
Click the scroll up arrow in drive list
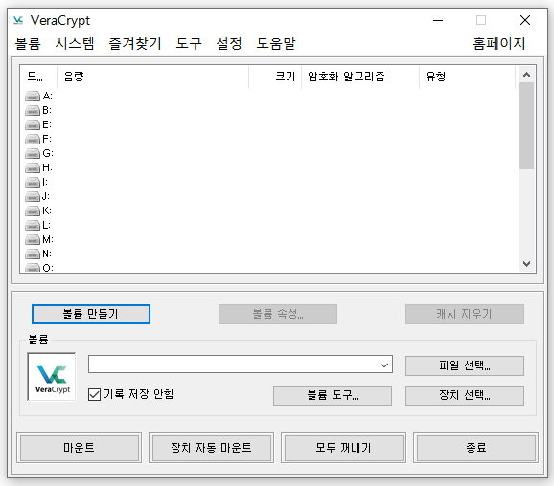click(x=526, y=75)
